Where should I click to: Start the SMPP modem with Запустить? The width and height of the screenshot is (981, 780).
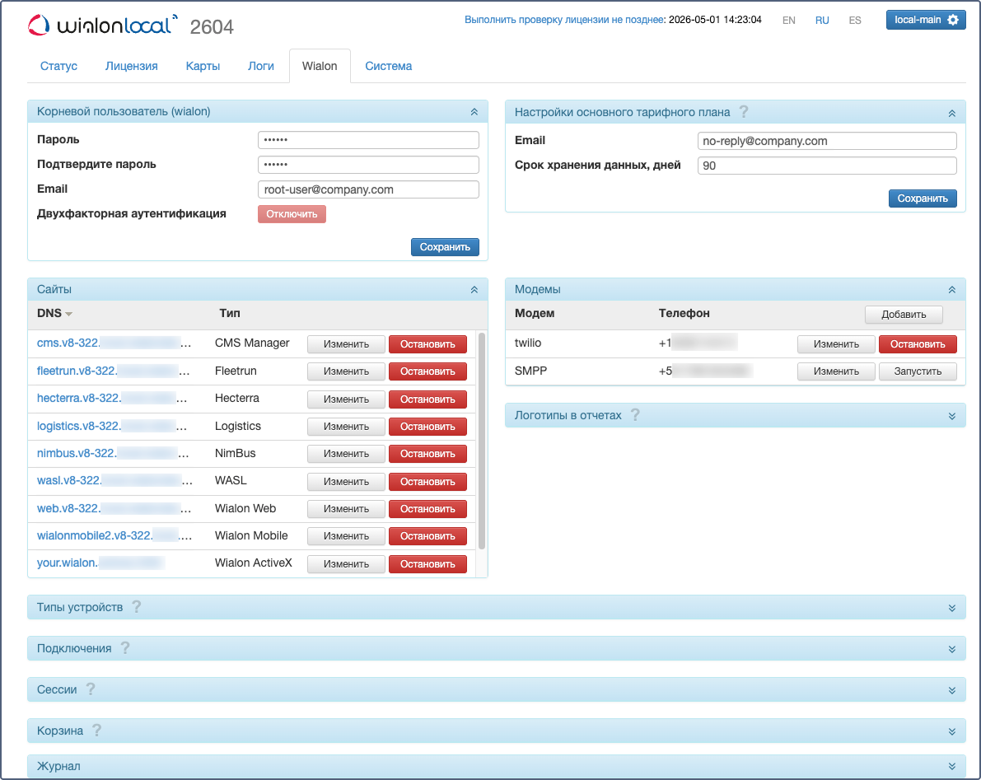click(918, 371)
